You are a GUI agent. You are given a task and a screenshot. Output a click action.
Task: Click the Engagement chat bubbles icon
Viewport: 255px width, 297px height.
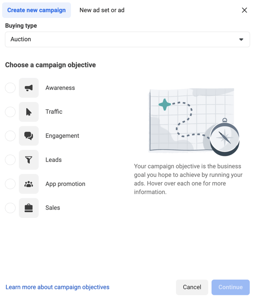coord(28,136)
